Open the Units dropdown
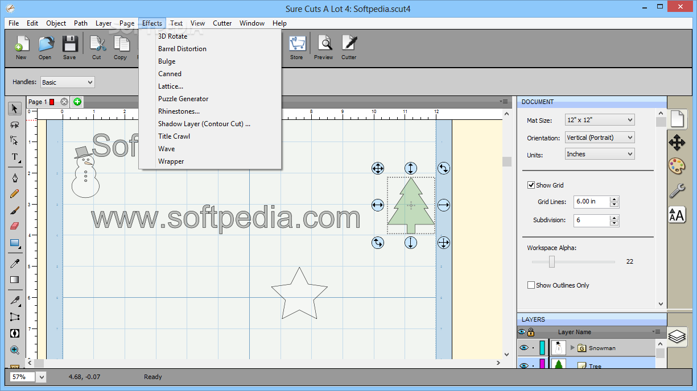Image resolution: width=697 pixels, height=391 pixels. 600,154
